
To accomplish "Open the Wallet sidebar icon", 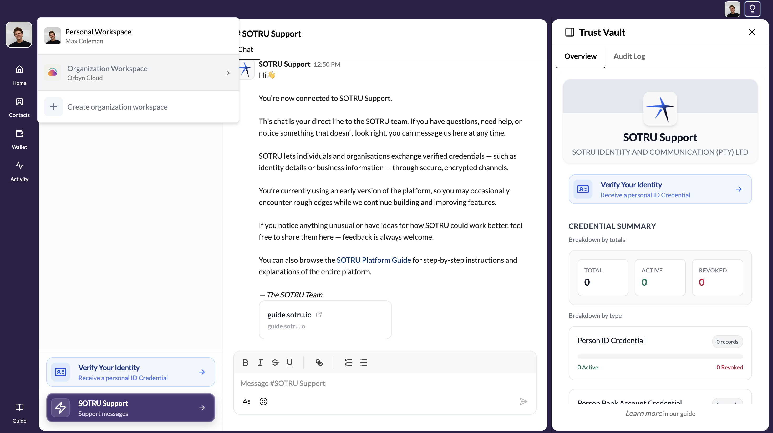I will [x=19, y=133].
